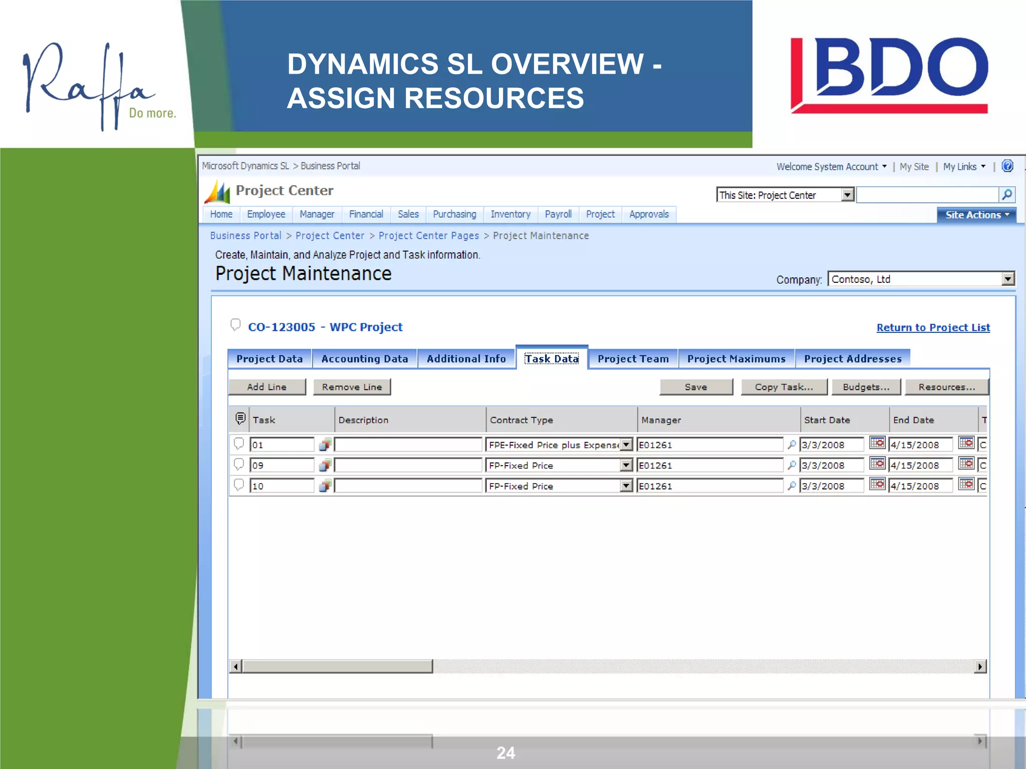Click the My Site link

tap(914, 167)
